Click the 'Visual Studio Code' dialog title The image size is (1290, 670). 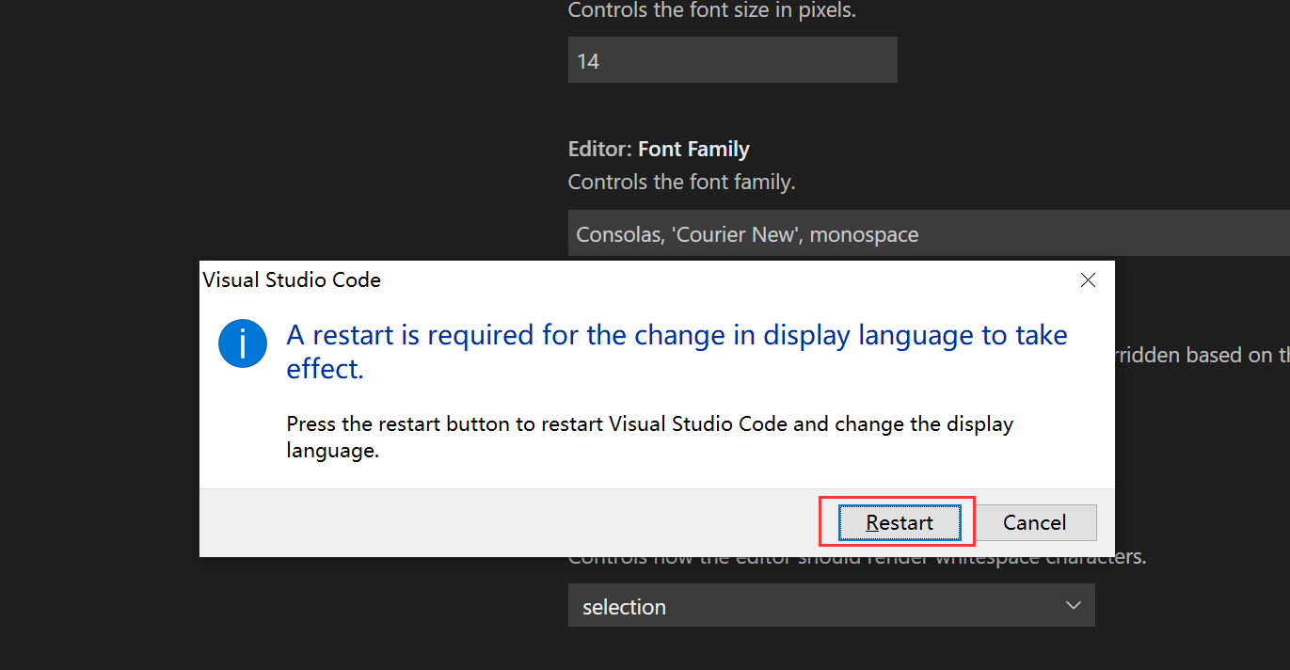coord(292,279)
